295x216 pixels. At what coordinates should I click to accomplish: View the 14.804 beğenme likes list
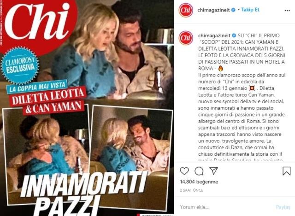pos(199,182)
